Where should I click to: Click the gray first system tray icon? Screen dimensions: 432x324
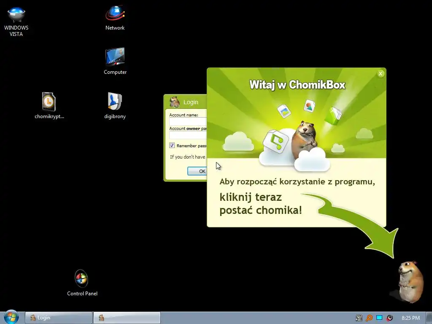(x=359, y=318)
